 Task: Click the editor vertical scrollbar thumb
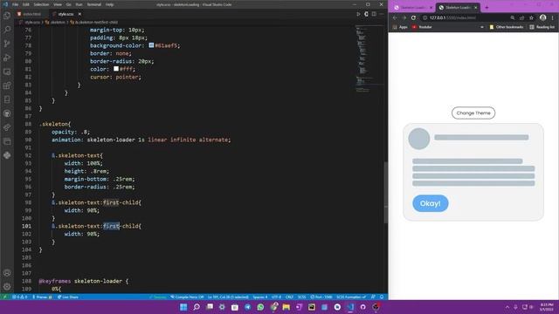click(386, 192)
